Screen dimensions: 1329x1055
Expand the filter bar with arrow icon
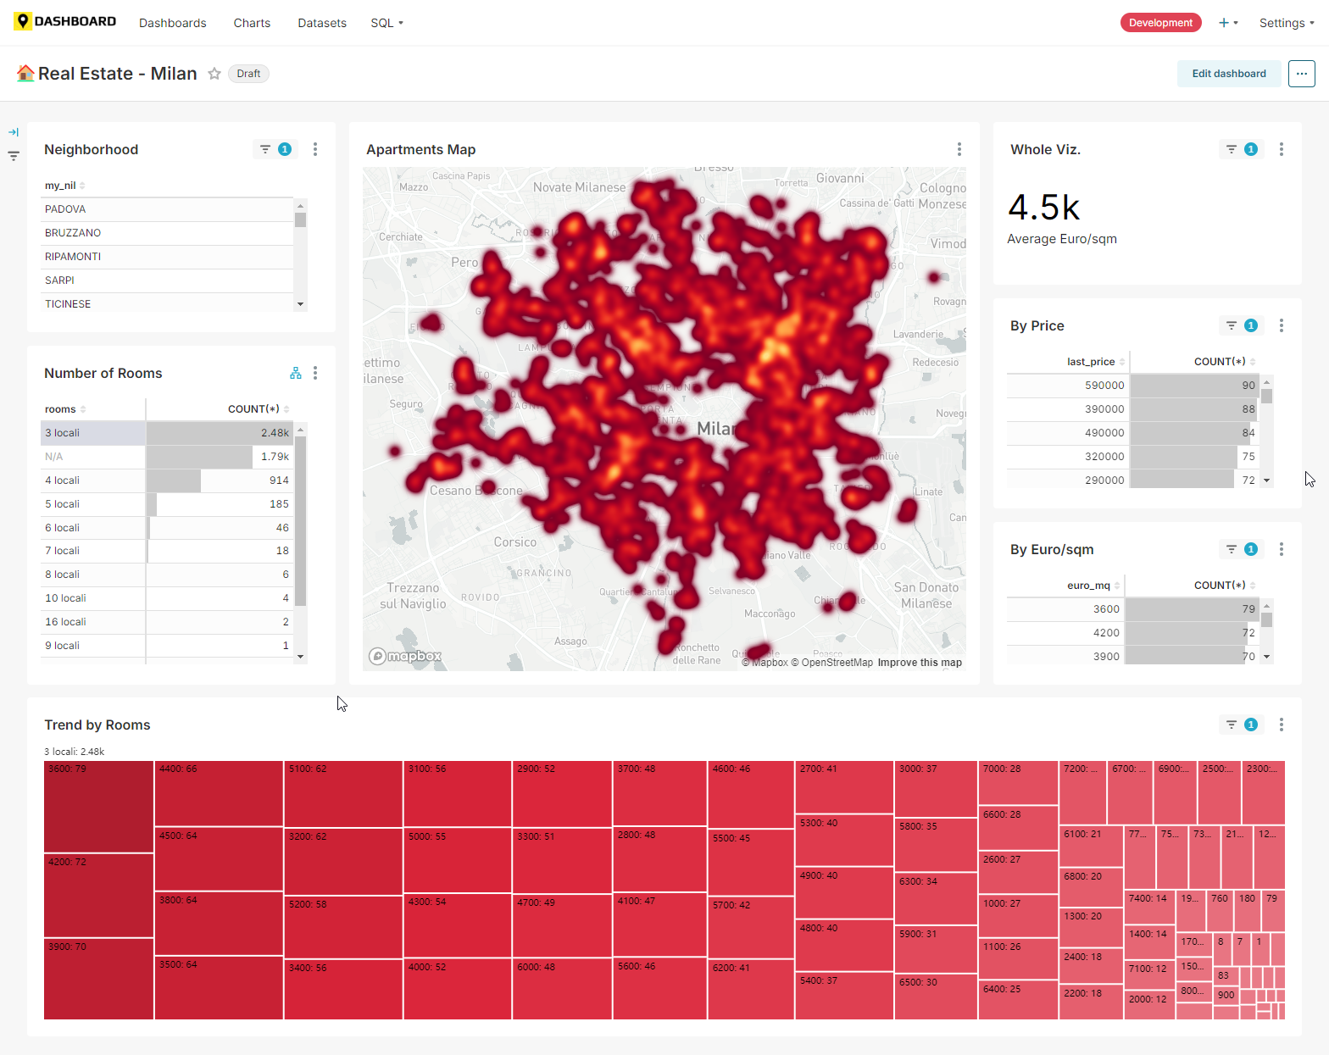tap(14, 132)
